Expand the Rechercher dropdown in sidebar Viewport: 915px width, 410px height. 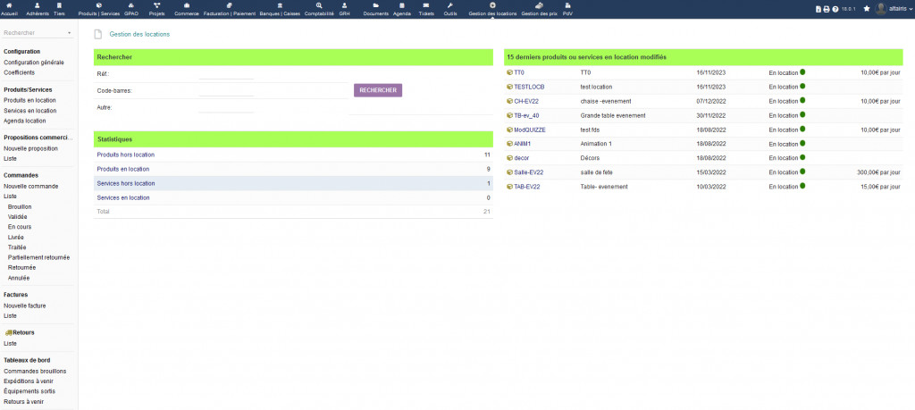[70, 33]
